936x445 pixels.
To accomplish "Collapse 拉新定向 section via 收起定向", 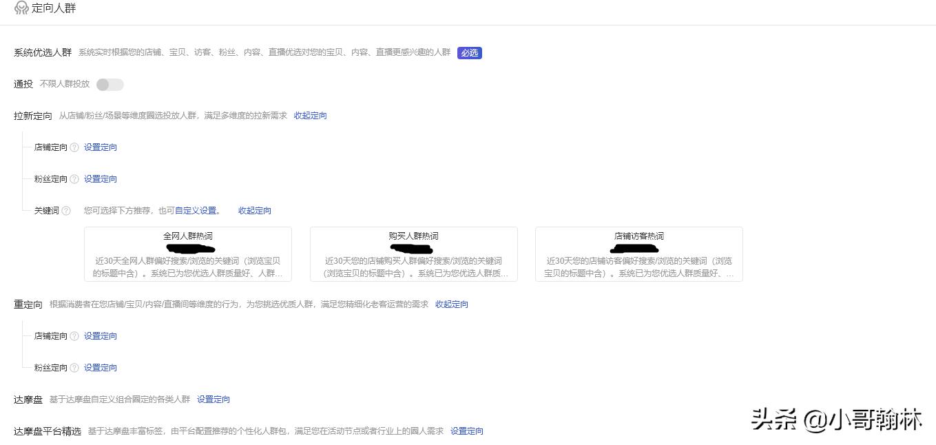I will tap(310, 116).
